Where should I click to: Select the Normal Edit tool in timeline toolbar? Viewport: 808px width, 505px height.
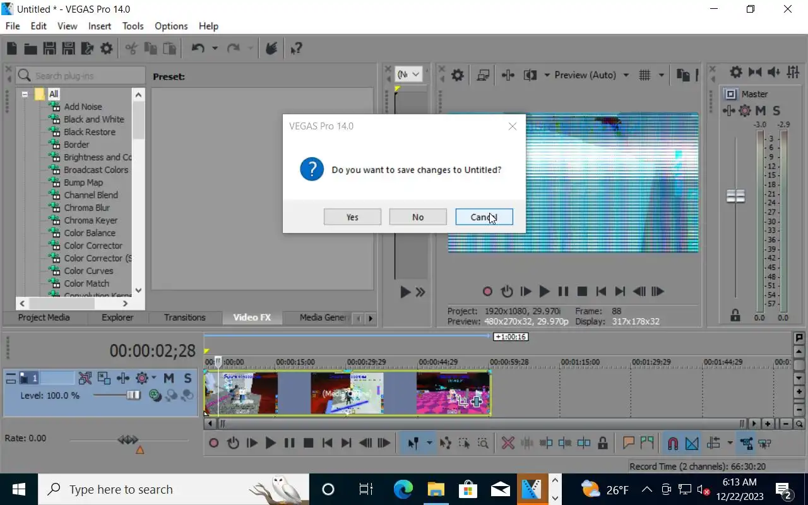[x=413, y=443]
